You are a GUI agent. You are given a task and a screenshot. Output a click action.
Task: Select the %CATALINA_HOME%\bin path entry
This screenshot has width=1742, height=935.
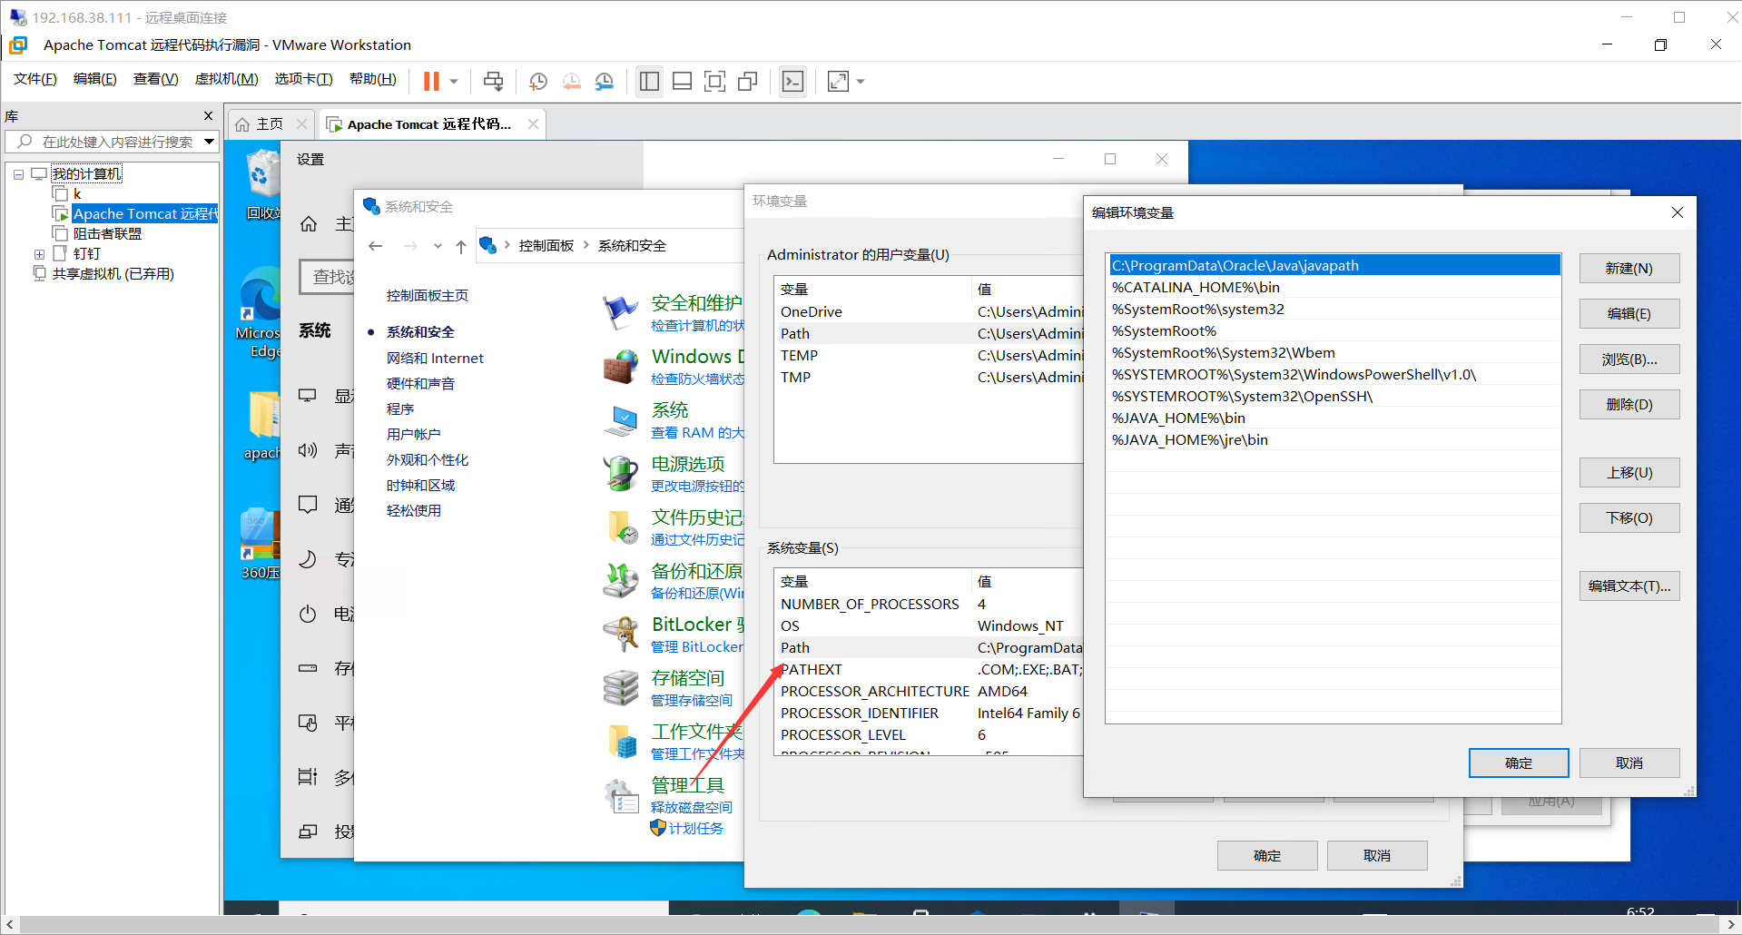coord(1334,288)
